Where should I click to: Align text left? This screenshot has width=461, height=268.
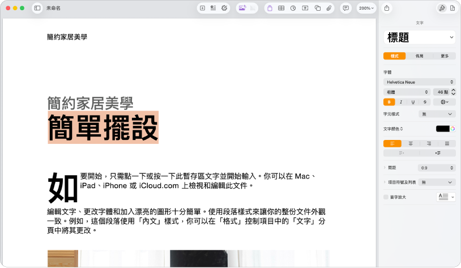click(392, 143)
